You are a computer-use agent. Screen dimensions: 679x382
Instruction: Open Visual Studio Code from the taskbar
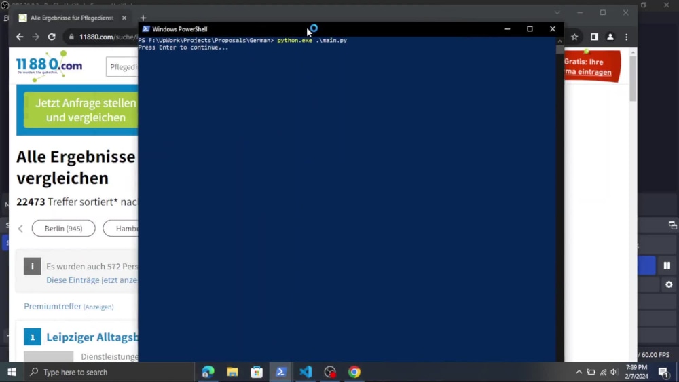click(x=306, y=372)
